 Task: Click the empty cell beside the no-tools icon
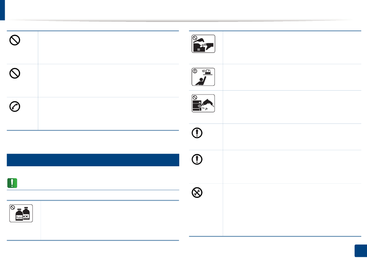(292, 210)
